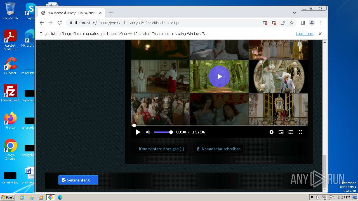Screen dimensions: 358x201
Task: Expand the tab search dropdown
Action: click(295, 13)
